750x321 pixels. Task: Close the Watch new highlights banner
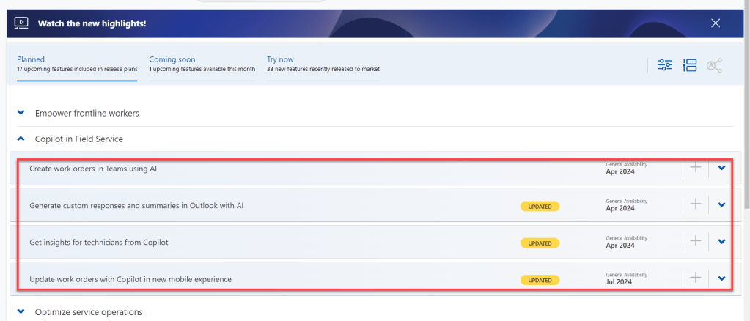[716, 23]
